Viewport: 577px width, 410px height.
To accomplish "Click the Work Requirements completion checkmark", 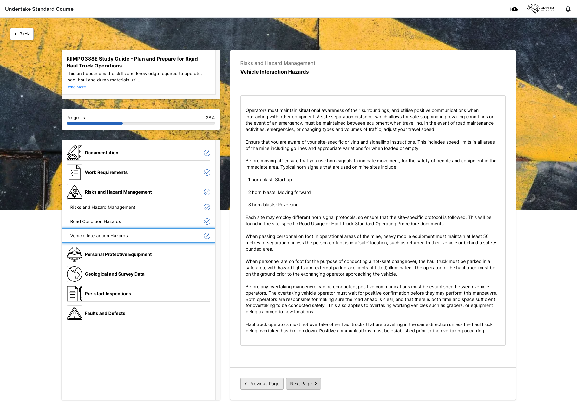I will click(207, 172).
